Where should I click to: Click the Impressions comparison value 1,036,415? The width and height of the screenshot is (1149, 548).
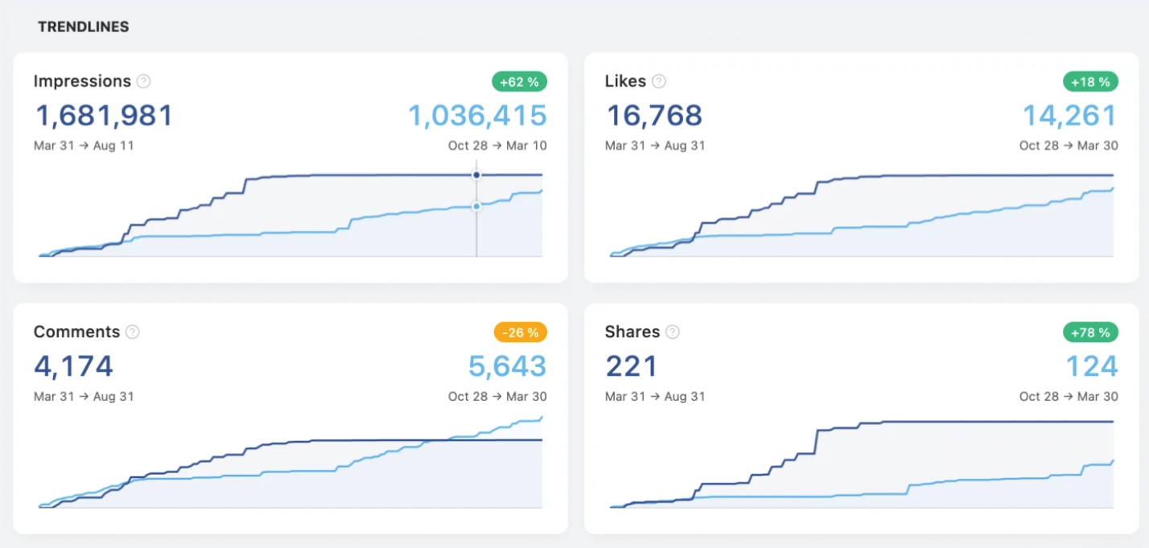click(x=478, y=116)
